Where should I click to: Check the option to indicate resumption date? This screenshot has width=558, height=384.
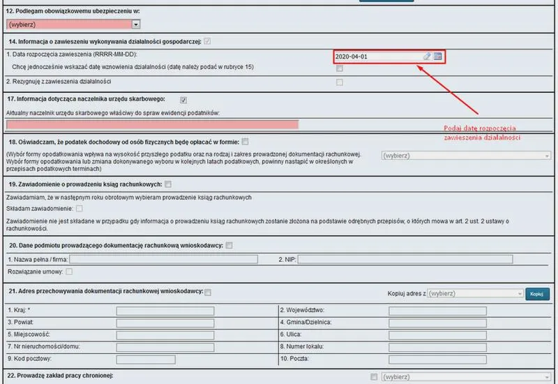340,68
